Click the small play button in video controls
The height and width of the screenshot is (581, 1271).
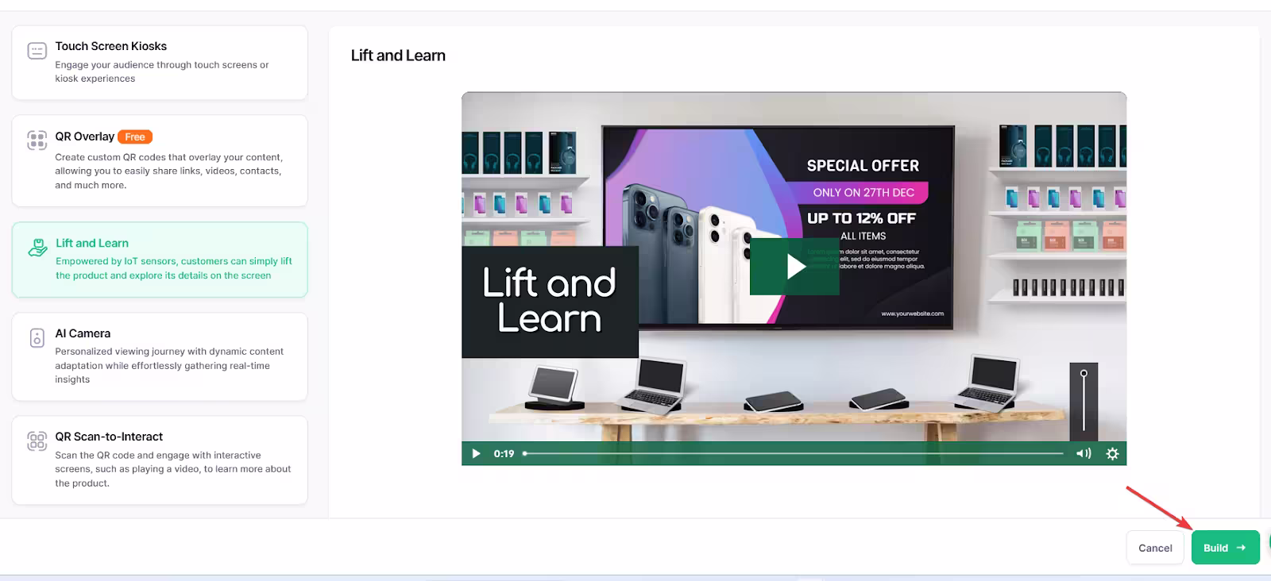pyautogui.click(x=476, y=454)
